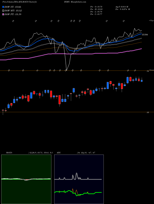This screenshot has height=204, width=154.
Task: Click the MACD parameters '(12,26,9) 13.71, 13.61, 0.1'
Action: [40, 153]
